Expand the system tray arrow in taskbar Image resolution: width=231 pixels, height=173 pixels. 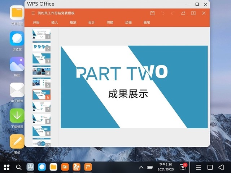(x=141, y=167)
